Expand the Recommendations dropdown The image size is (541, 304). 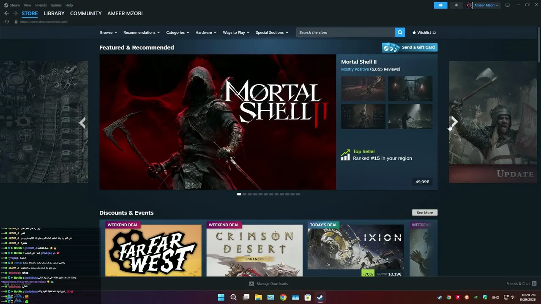[x=142, y=33]
